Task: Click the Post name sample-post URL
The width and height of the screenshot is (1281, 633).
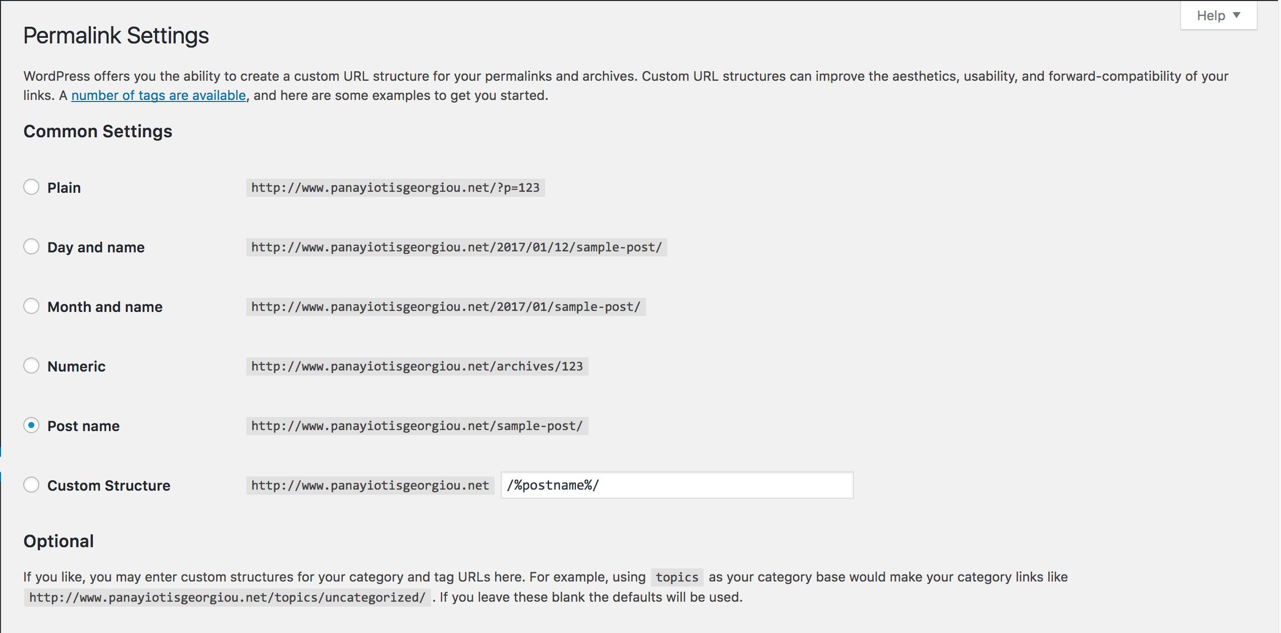Action: [x=417, y=426]
